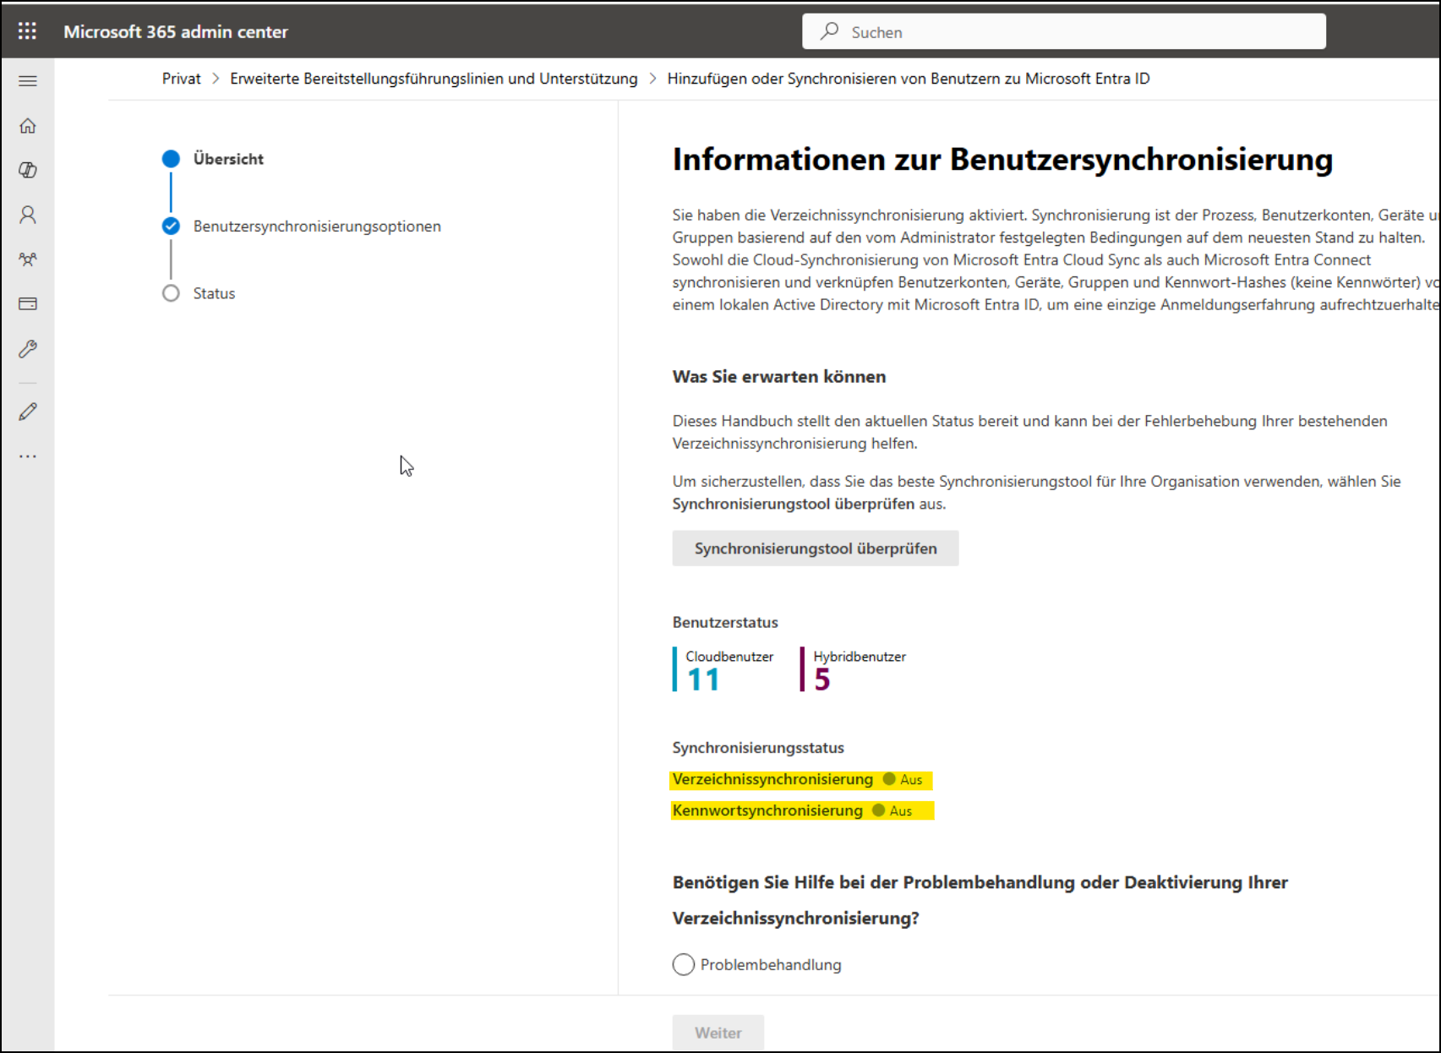Click the Weiter button

(x=718, y=1033)
